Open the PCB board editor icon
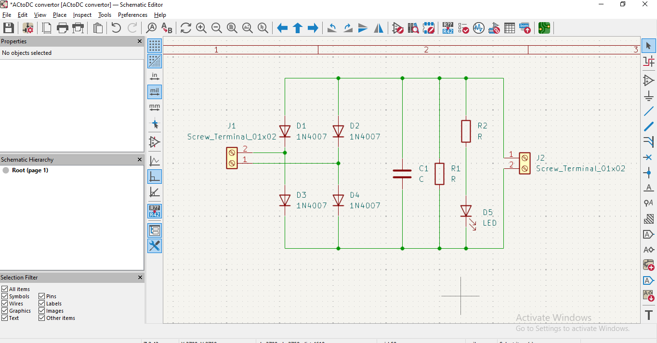Image resolution: width=657 pixels, height=343 pixels. [544, 28]
